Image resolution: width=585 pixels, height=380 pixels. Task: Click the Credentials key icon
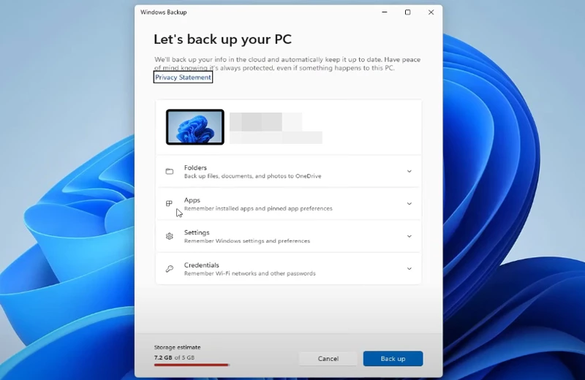coord(170,269)
